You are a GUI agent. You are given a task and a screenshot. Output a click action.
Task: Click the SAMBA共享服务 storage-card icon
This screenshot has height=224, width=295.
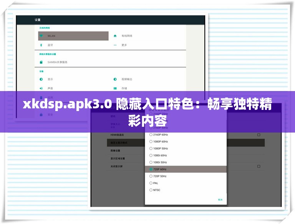[41, 62]
